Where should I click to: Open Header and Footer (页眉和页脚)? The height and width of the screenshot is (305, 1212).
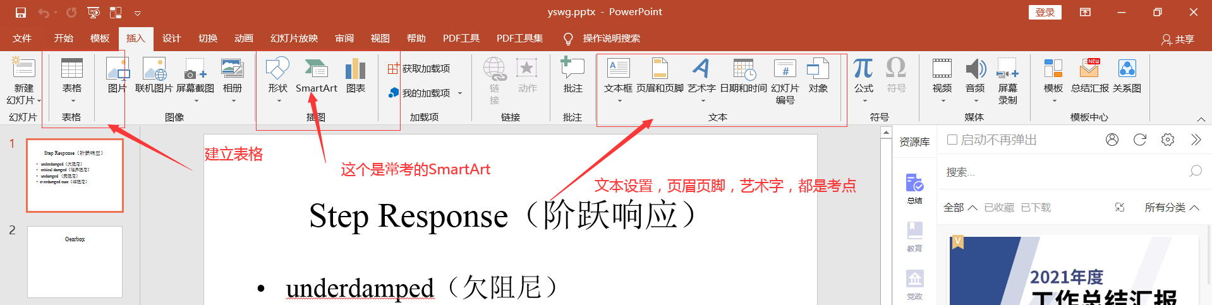[660, 76]
